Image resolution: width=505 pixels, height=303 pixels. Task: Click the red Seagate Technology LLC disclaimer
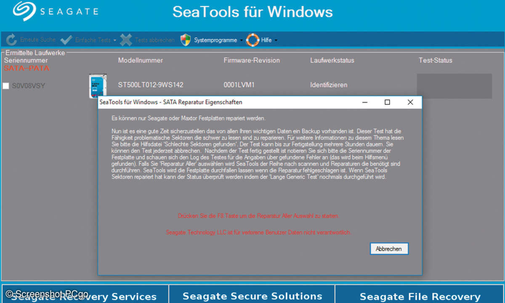click(258, 232)
